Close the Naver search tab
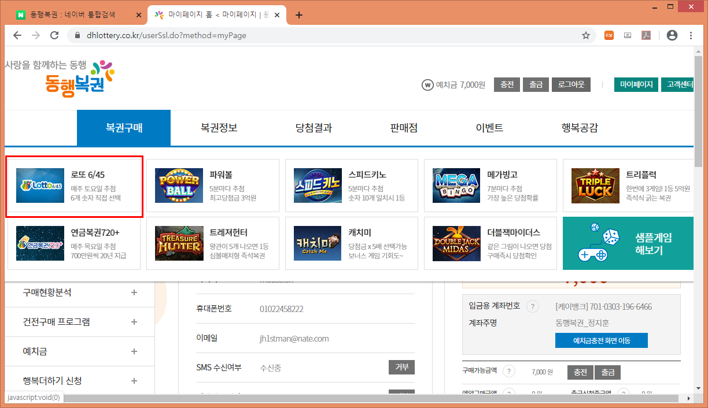Viewport: 708px width, 408px height. pos(138,15)
